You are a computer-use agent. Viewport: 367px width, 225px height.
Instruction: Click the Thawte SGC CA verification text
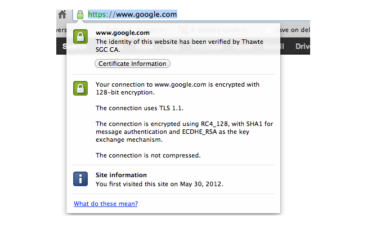(x=180, y=46)
